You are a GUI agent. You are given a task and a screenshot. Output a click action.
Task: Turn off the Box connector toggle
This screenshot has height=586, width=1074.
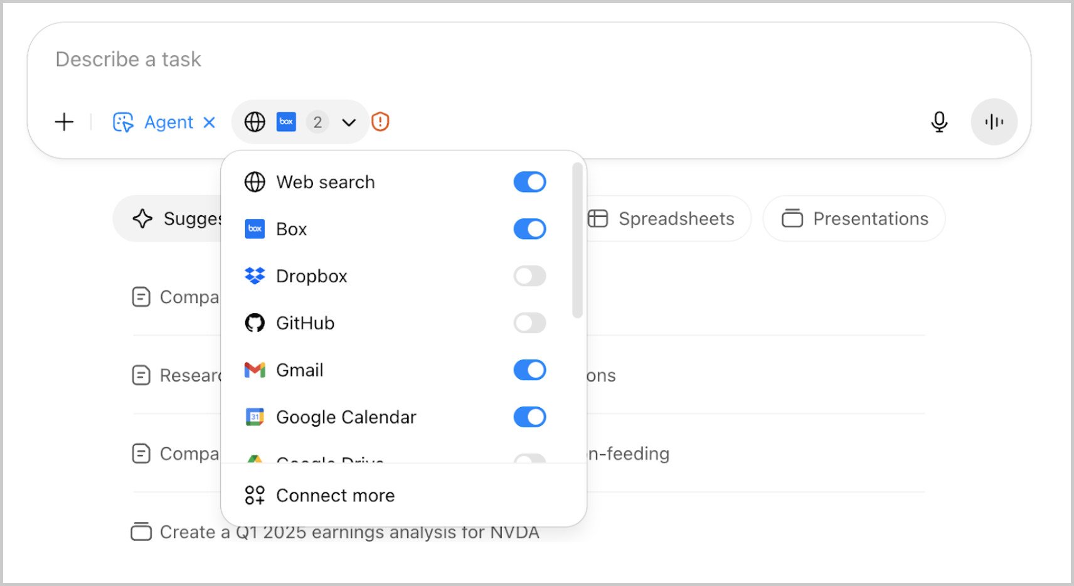pyautogui.click(x=529, y=228)
